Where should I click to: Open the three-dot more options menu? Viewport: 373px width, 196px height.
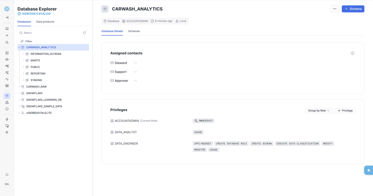pos(334,9)
